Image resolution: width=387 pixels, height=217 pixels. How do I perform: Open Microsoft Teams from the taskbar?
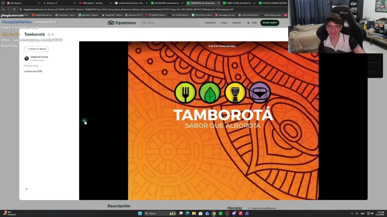tap(247, 213)
